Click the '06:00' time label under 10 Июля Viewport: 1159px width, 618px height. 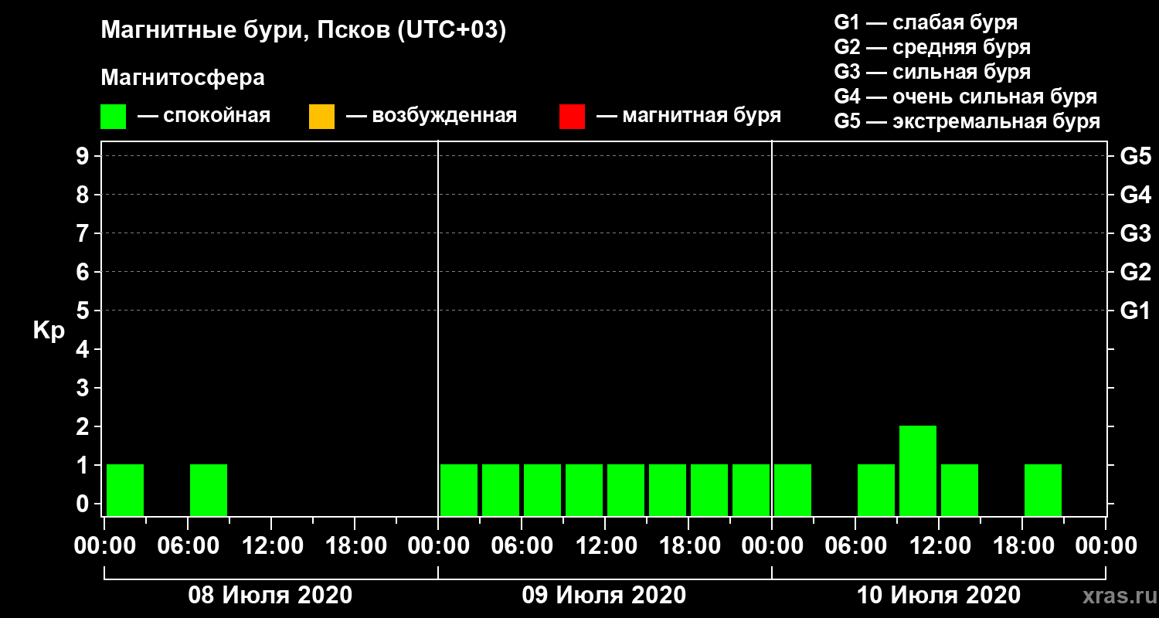click(855, 546)
